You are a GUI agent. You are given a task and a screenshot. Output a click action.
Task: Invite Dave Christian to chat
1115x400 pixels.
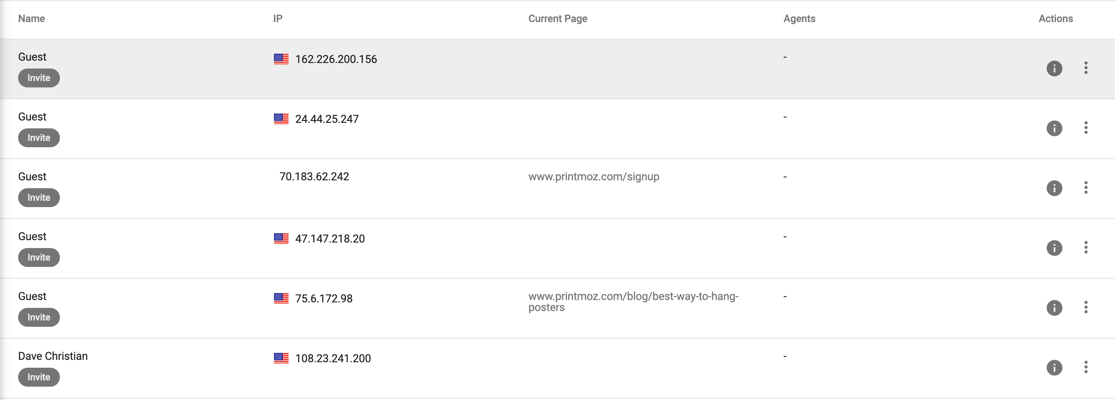pyautogui.click(x=39, y=377)
